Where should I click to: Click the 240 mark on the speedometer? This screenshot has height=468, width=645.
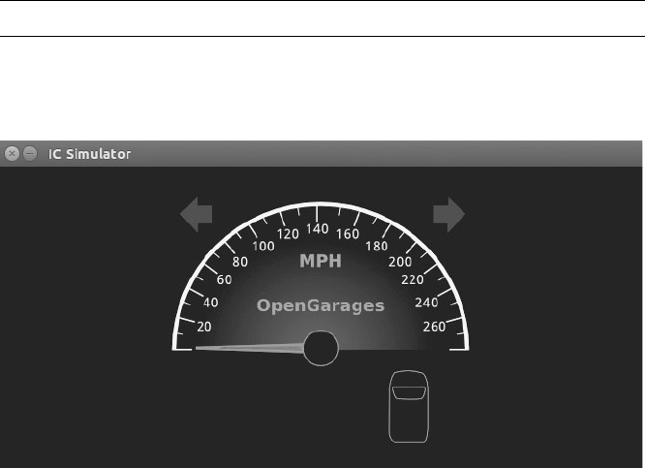click(426, 303)
